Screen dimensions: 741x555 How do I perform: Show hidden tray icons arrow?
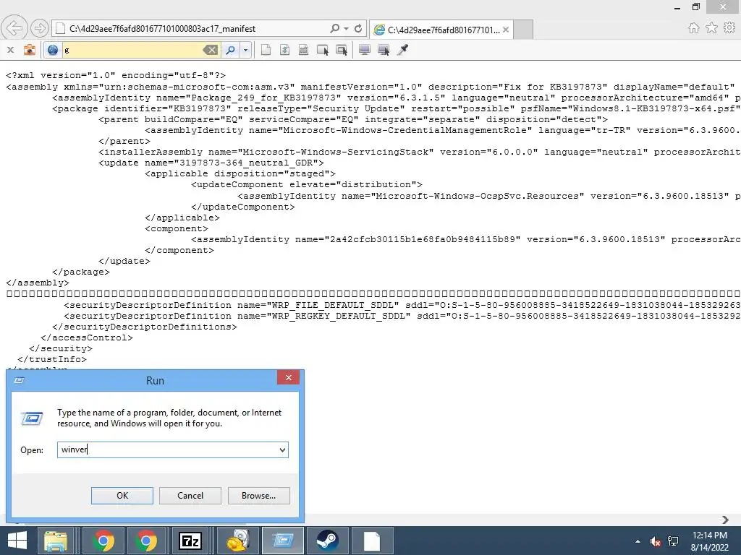click(638, 541)
